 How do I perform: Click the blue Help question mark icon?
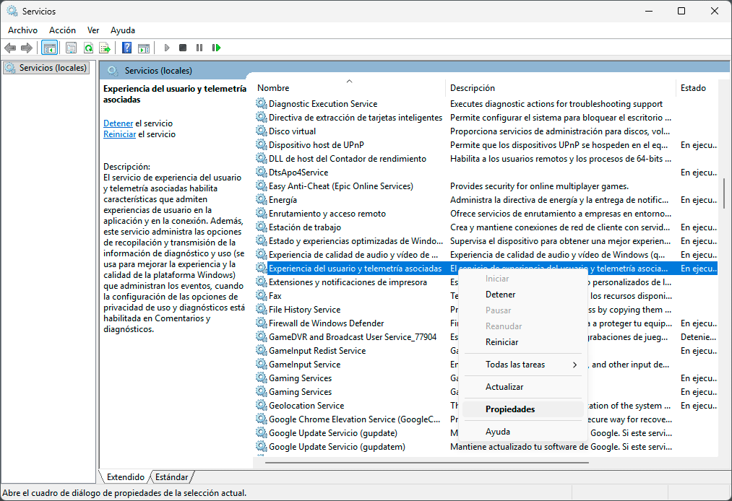126,48
